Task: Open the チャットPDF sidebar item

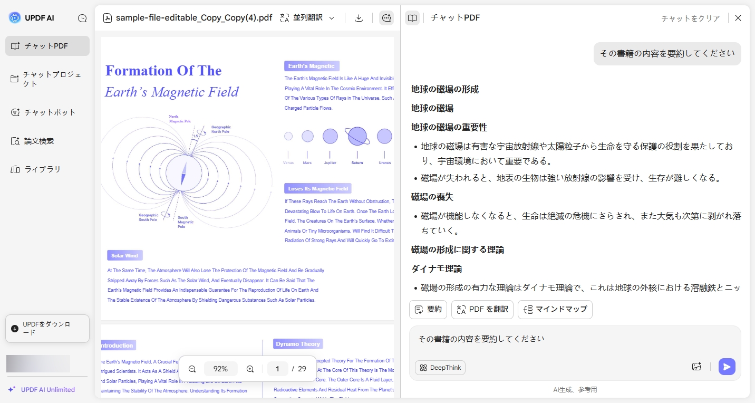Action: click(x=47, y=46)
